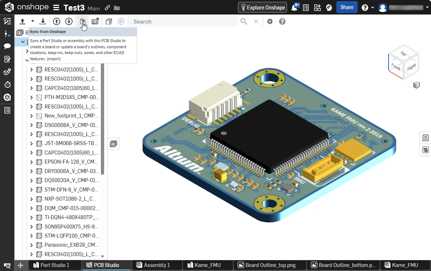Click the component list scrollbar

(x=103, y=119)
